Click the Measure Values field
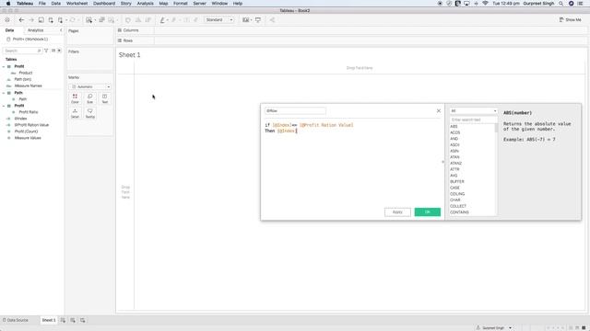 pos(28,138)
